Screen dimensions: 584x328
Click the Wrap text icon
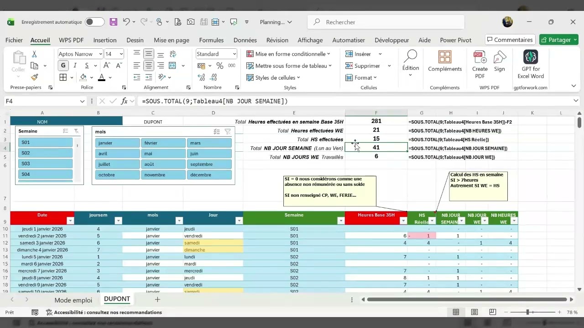point(172,54)
